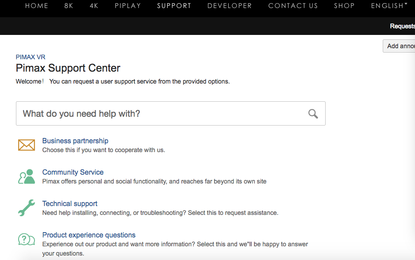Click the 'Experience out our product' description
Screen dimensions: 415x260
click(175, 249)
